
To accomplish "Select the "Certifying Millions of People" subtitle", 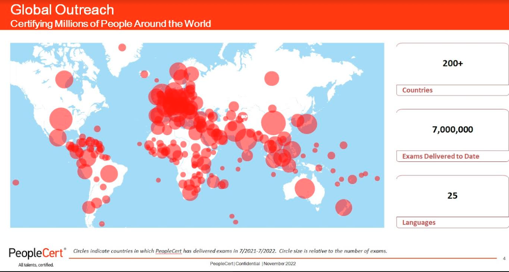I will coord(110,23).
